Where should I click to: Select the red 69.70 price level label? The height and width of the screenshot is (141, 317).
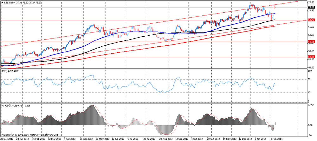[x=311, y=20]
